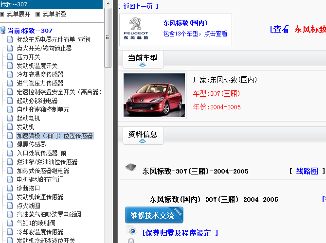
Task: Click the 菜单折叠 collapse-menu icon
Action: (x=37, y=14)
